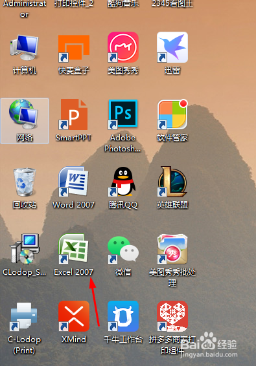Click the '计算机' text label
256x366 pixels.
25,70
